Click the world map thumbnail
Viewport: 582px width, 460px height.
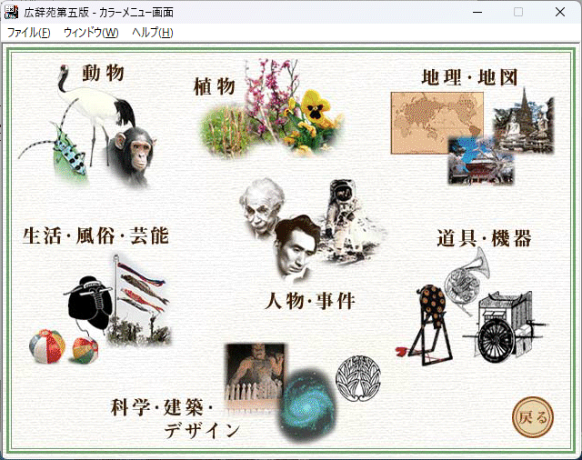426,123
